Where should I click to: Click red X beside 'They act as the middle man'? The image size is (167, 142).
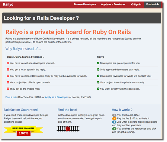[x=8, y=89]
